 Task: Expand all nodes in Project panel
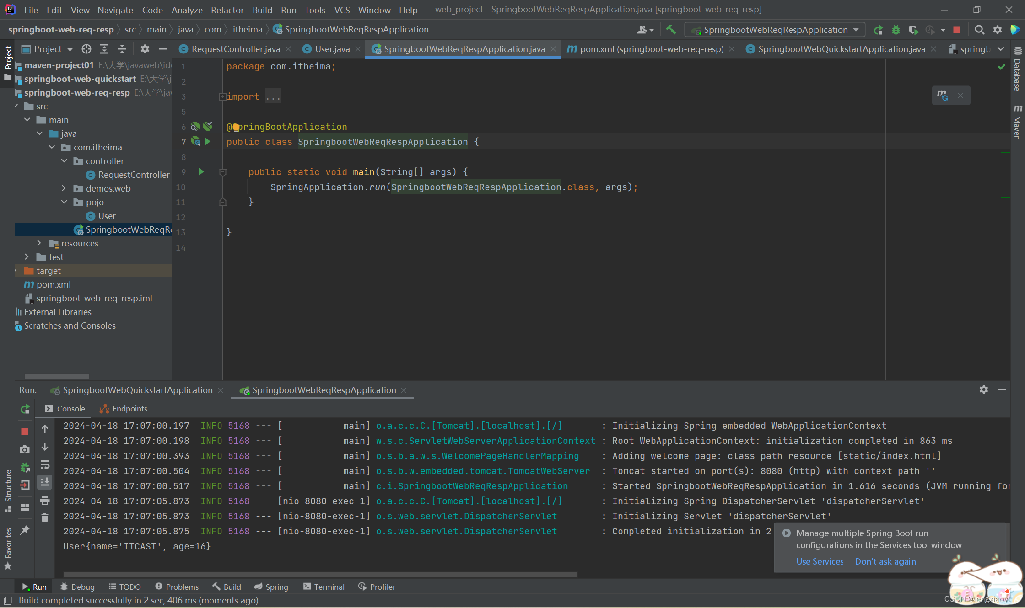pyautogui.click(x=104, y=49)
